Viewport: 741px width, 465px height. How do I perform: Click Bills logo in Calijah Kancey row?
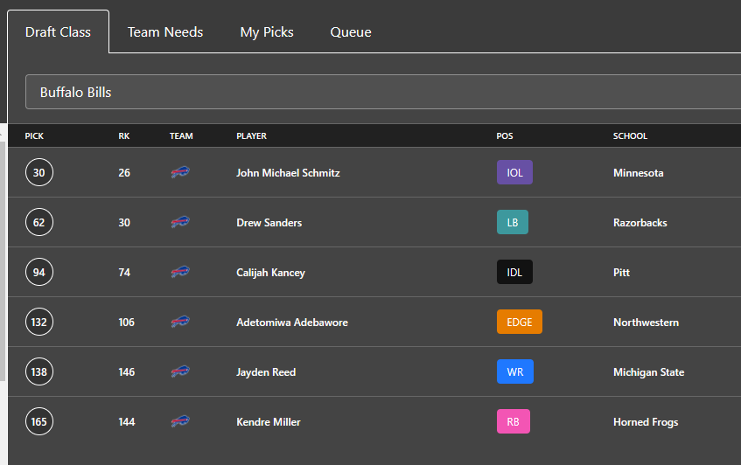tap(180, 272)
